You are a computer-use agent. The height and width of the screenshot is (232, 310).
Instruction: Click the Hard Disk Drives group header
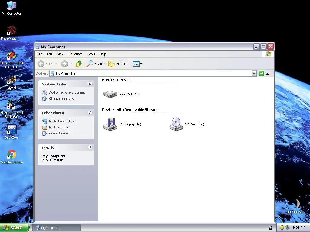(x=116, y=80)
